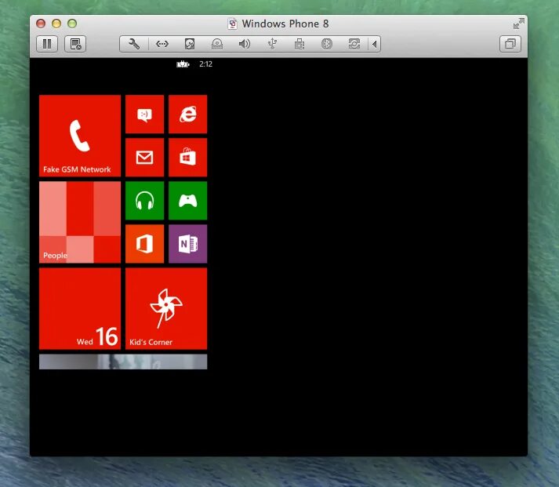This screenshot has height=487, width=559.
Task: Click the battery charging status icon
Action: tap(183, 64)
